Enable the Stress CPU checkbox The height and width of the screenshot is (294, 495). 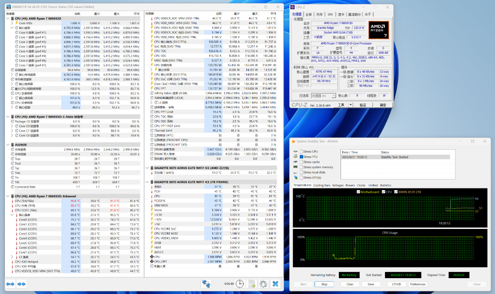pyautogui.click(x=301, y=152)
